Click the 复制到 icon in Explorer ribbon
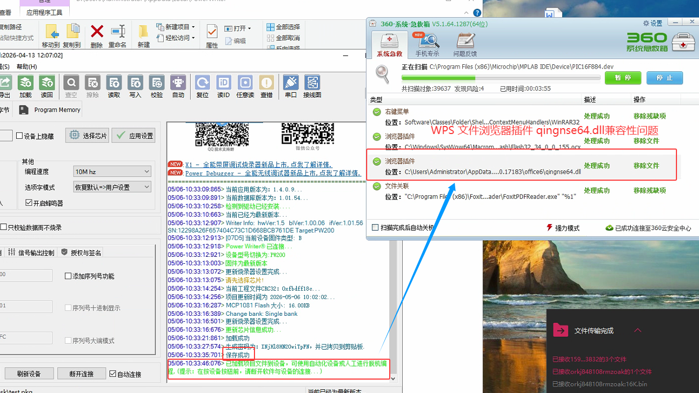Viewport: 699px width, 393px height. [x=72, y=32]
